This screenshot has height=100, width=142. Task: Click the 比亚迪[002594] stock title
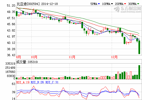tap(28, 4)
